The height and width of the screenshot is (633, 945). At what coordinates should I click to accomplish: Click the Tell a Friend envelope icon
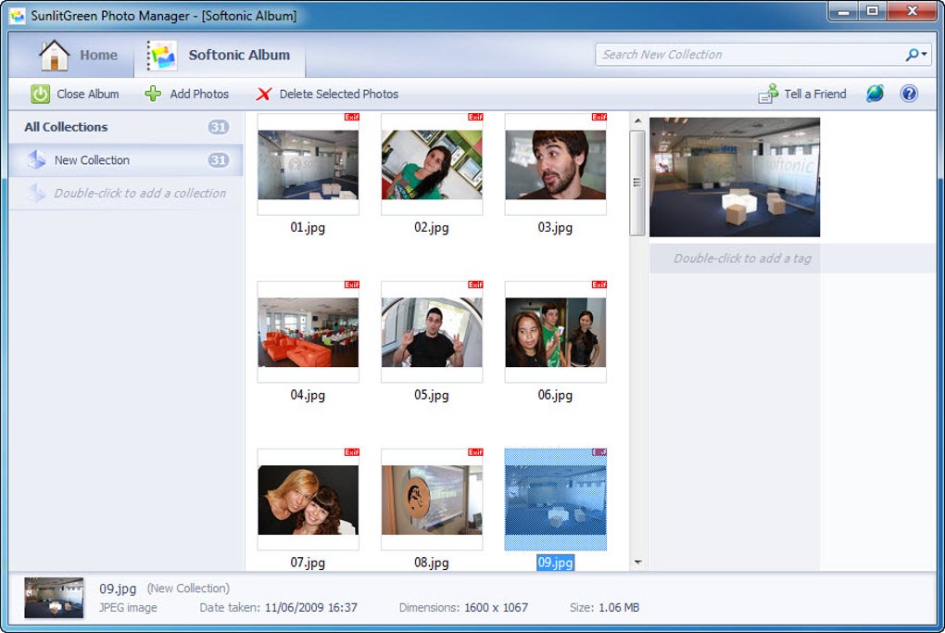tap(766, 93)
